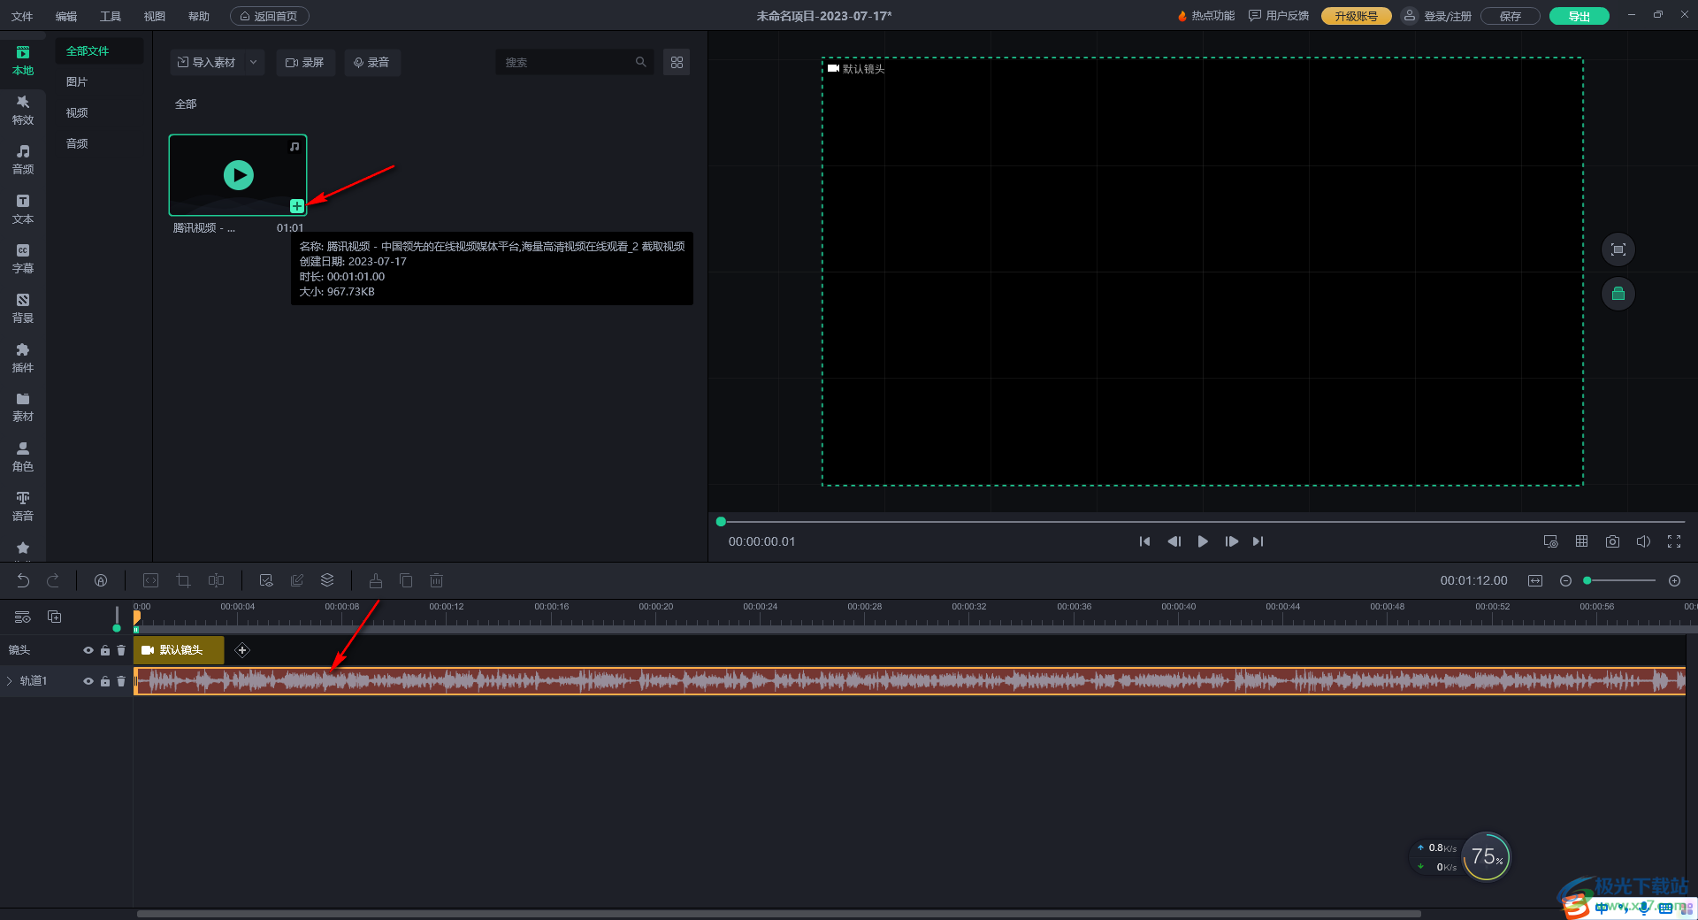
Task: Click the add track icon
Action: click(x=54, y=617)
